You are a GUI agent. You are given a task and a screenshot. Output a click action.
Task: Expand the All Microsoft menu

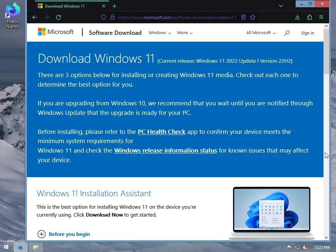click(261, 33)
